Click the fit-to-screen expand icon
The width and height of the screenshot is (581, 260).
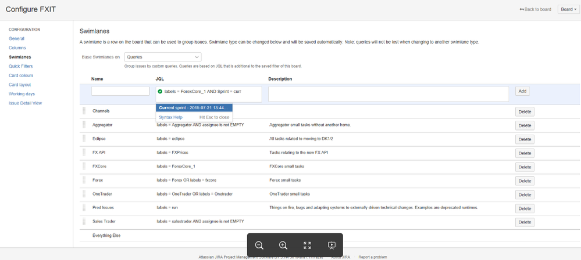pyautogui.click(x=307, y=245)
